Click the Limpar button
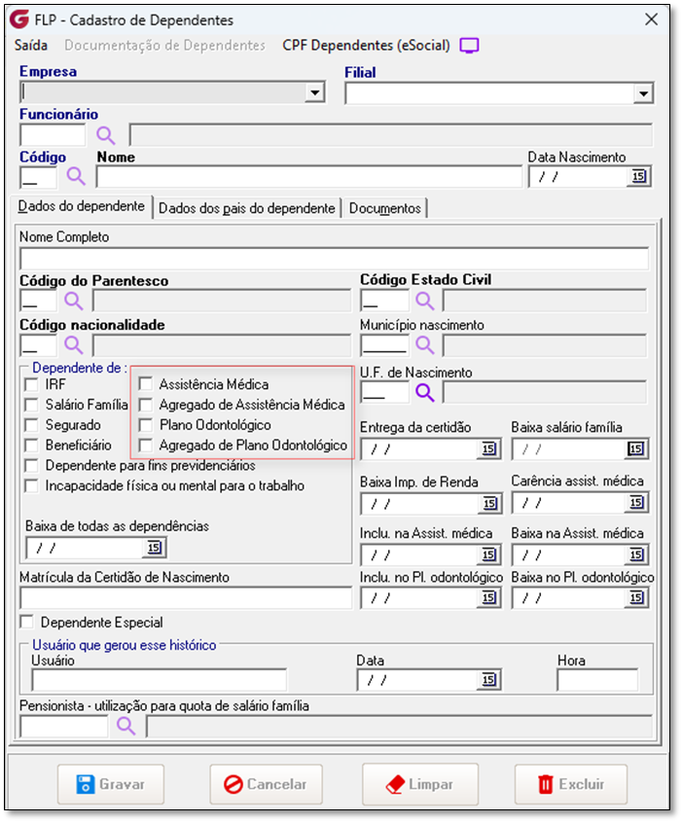The image size is (683, 823). 420,784
